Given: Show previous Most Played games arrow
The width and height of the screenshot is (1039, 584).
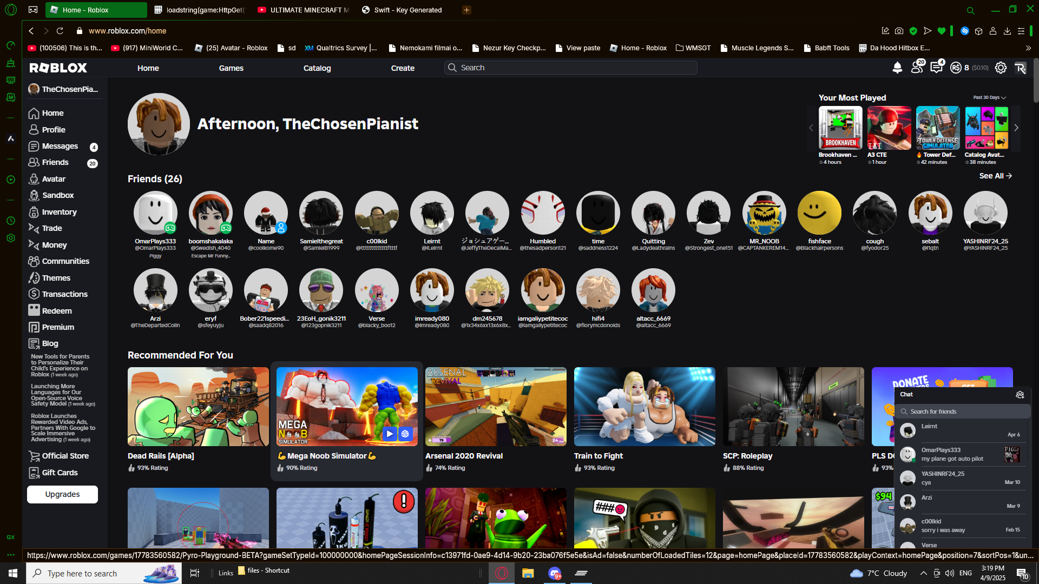Looking at the screenshot, I should (x=811, y=128).
